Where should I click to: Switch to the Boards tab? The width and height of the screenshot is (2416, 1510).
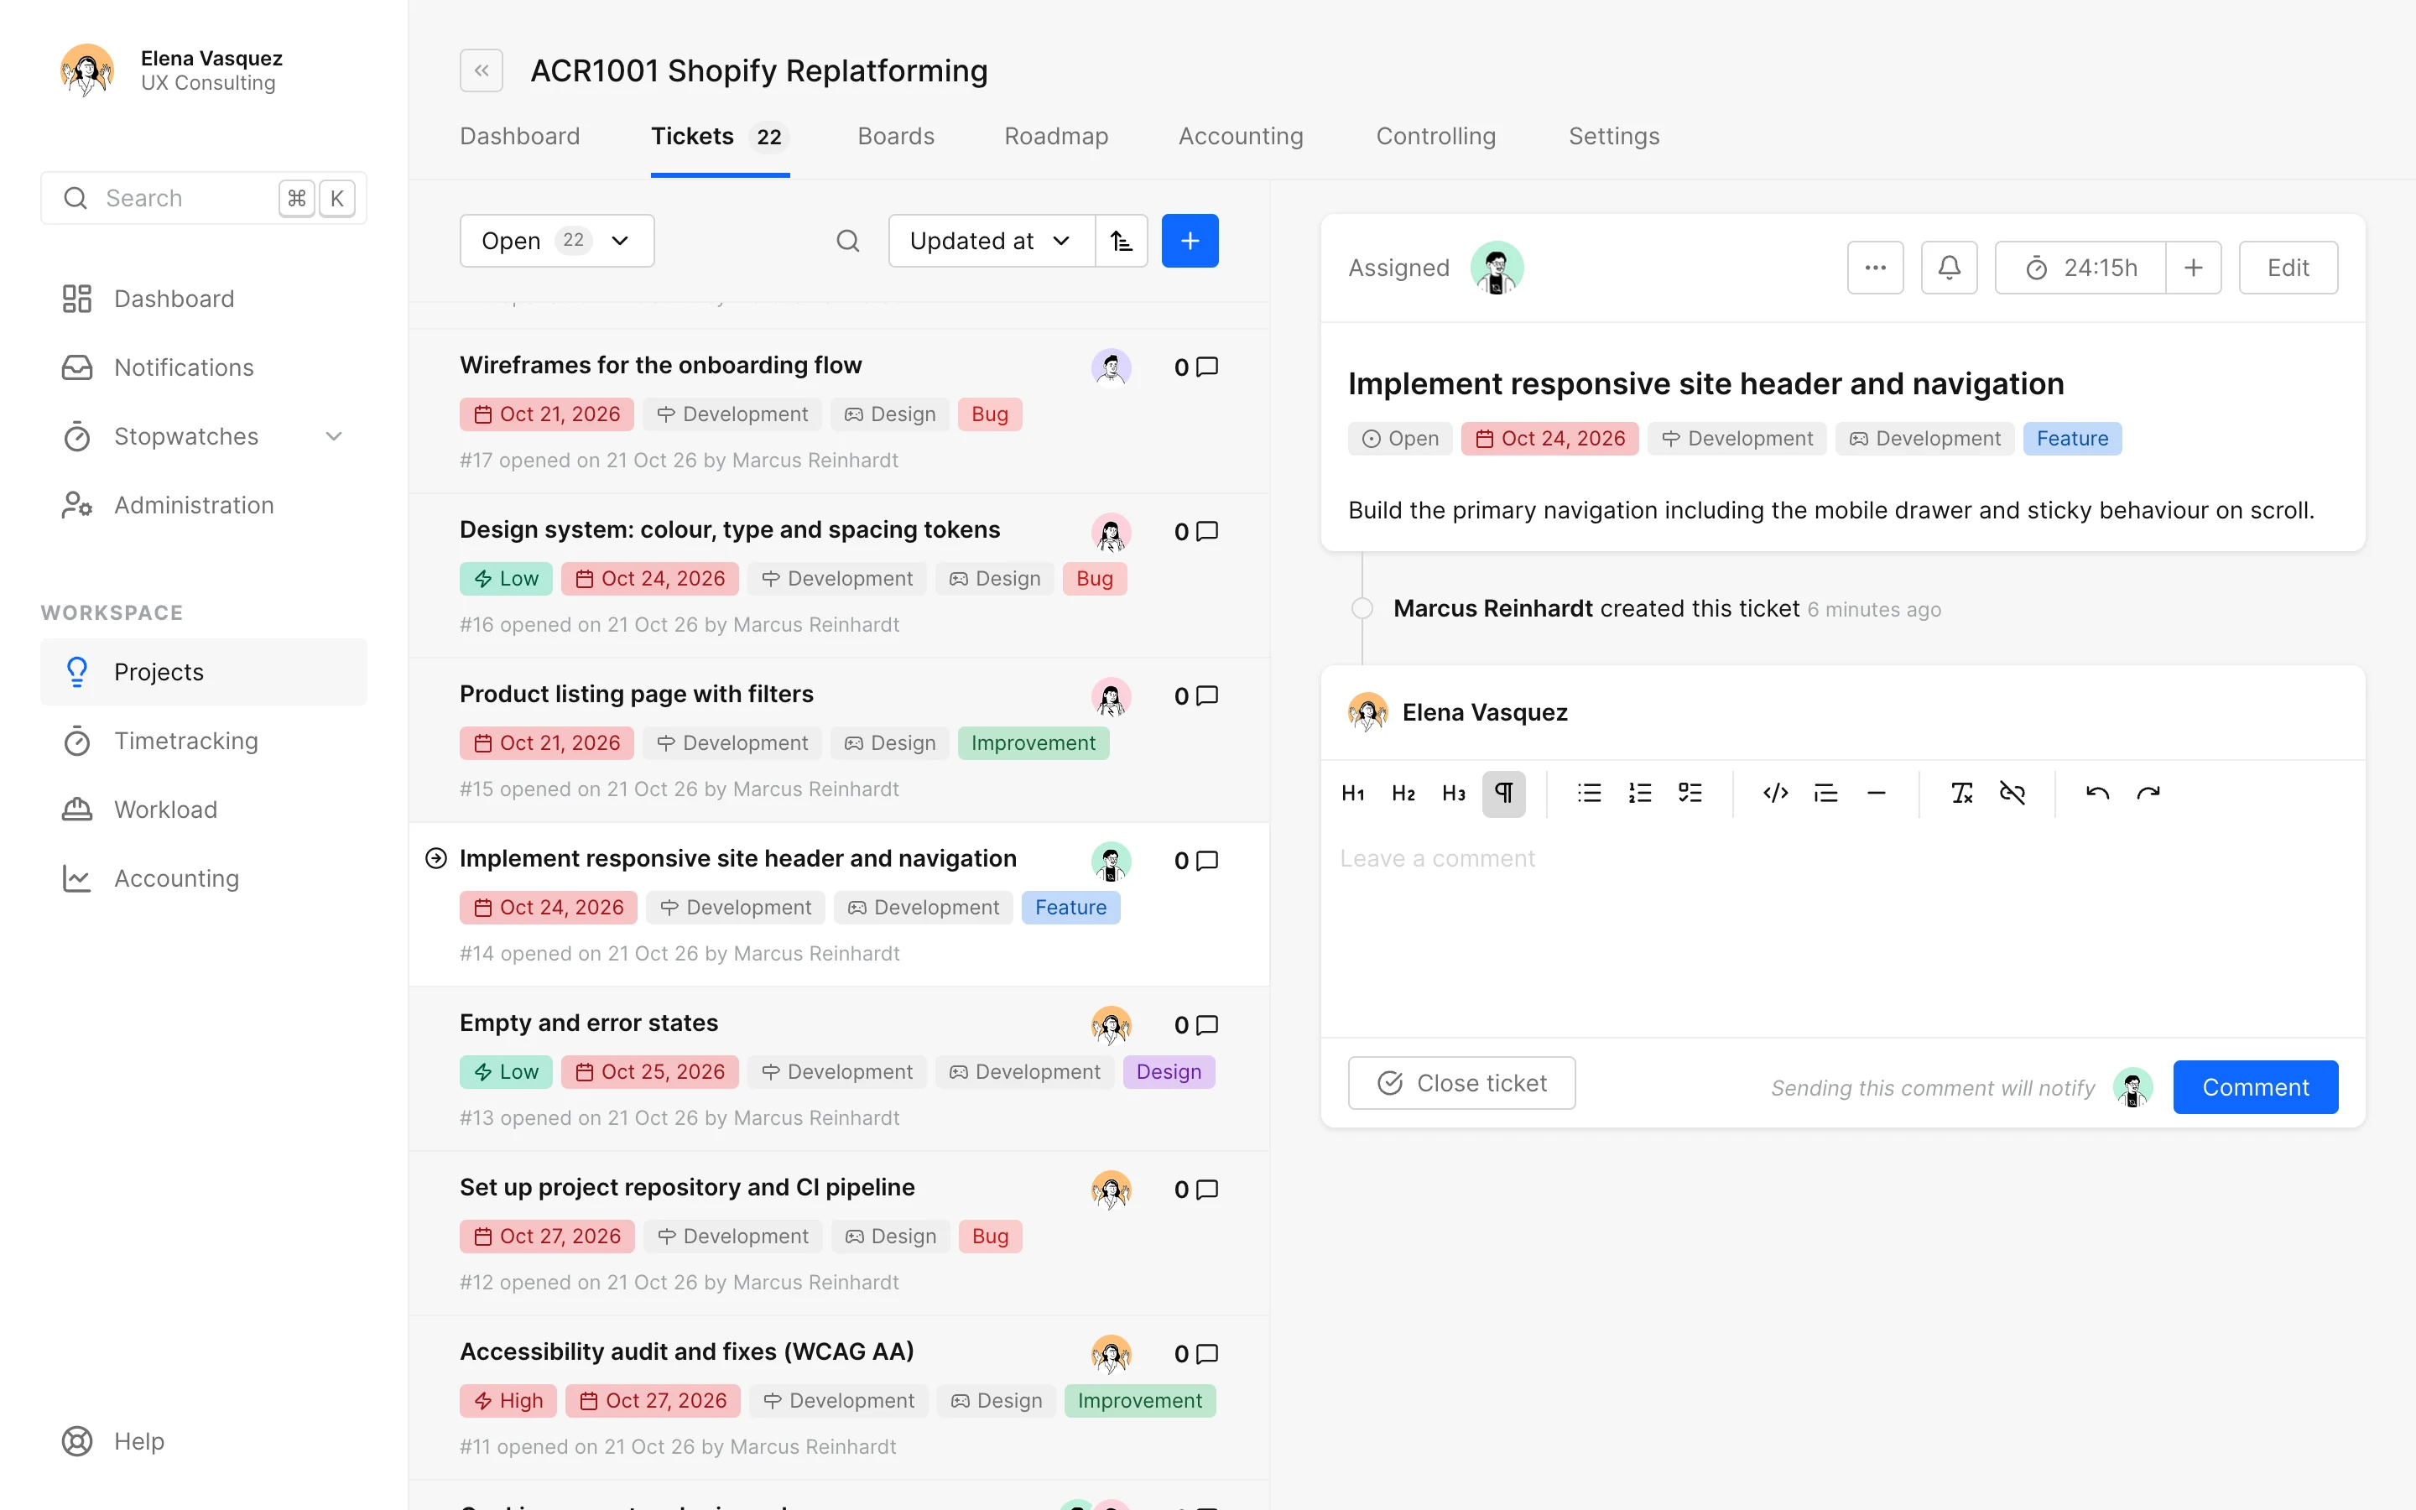tap(896, 136)
